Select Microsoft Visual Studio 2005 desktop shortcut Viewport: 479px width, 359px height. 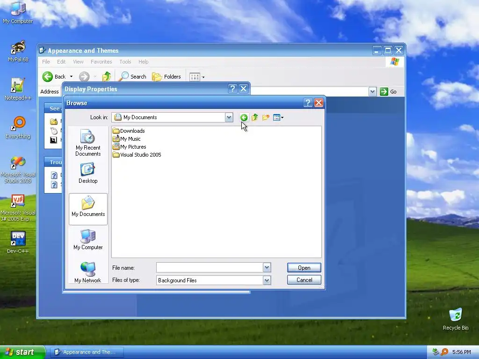[18, 170]
